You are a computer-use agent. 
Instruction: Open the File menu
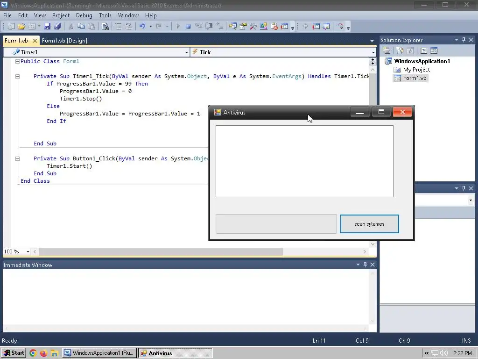tap(7, 15)
